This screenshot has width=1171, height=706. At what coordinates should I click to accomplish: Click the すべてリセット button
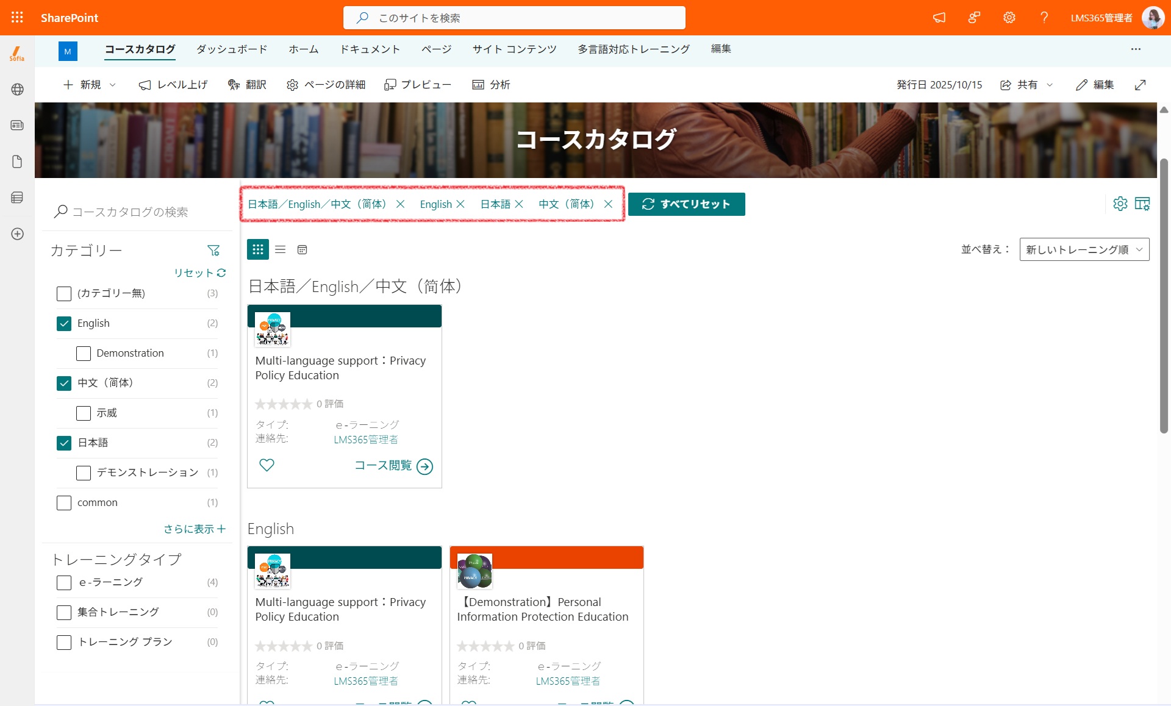(x=687, y=204)
